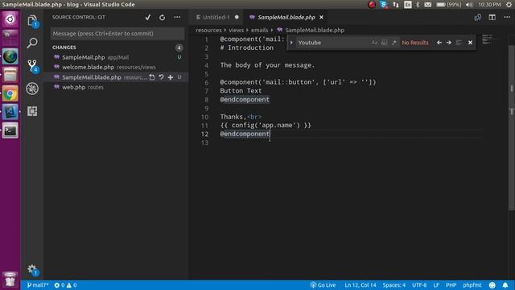Open Terminal from the Ubuntu launcher
This screenshot has width=515, height=290.
click(10, 130)
